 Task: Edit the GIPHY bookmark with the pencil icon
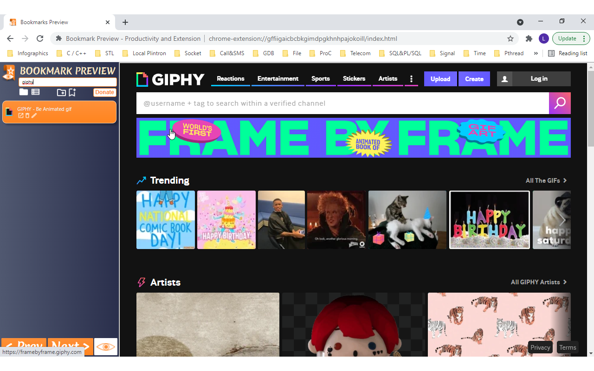(33, 115)
